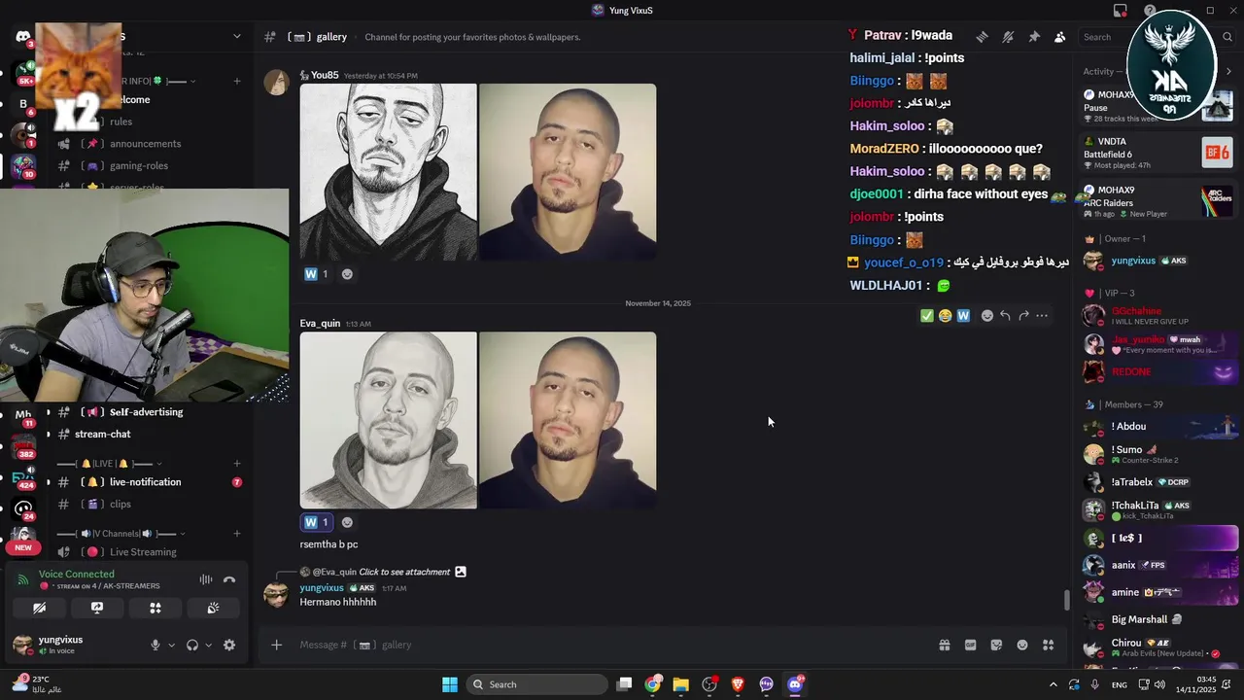Start an Activity from voice panel
1244x700 pixels.
point(155,608)
